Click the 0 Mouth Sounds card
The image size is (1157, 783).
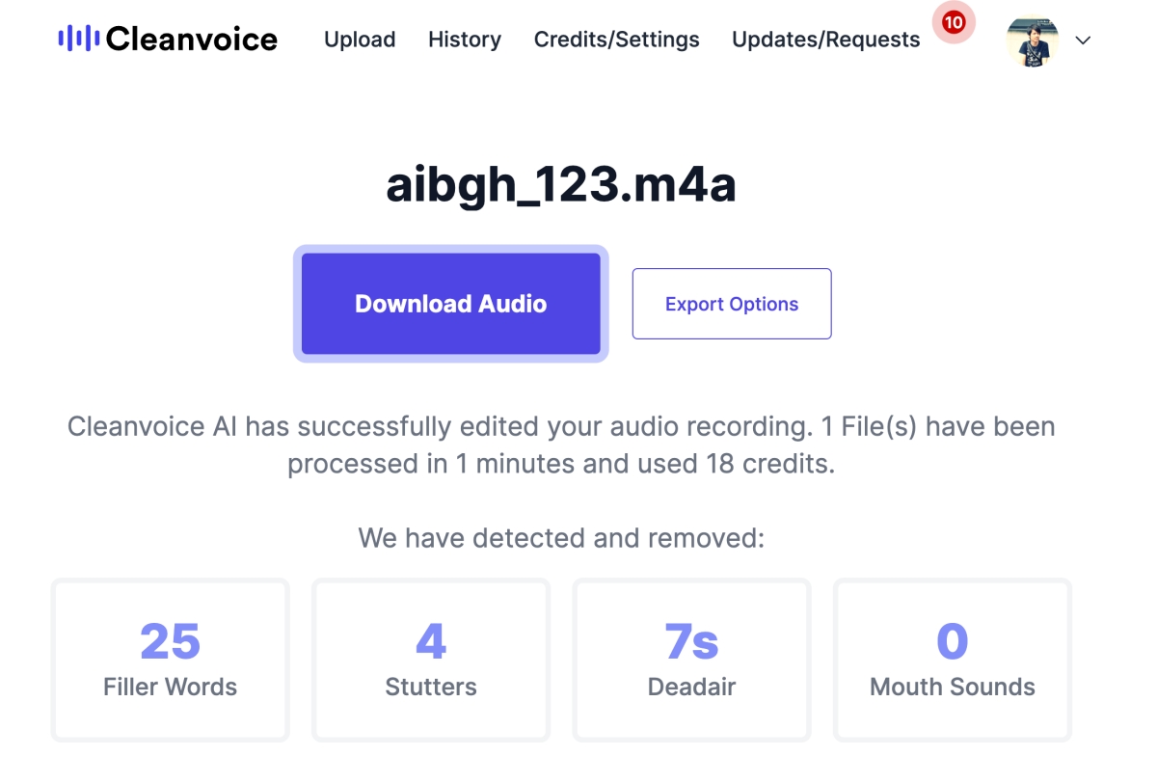pyautogui.click(x=953, y=661)
